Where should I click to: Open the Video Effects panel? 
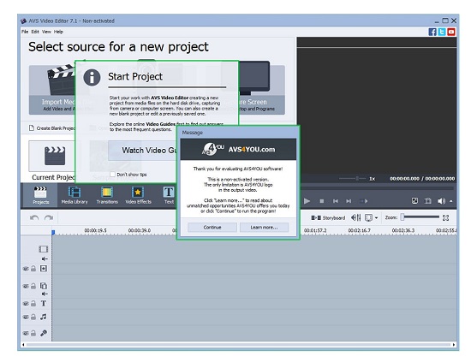coord(138,195)
